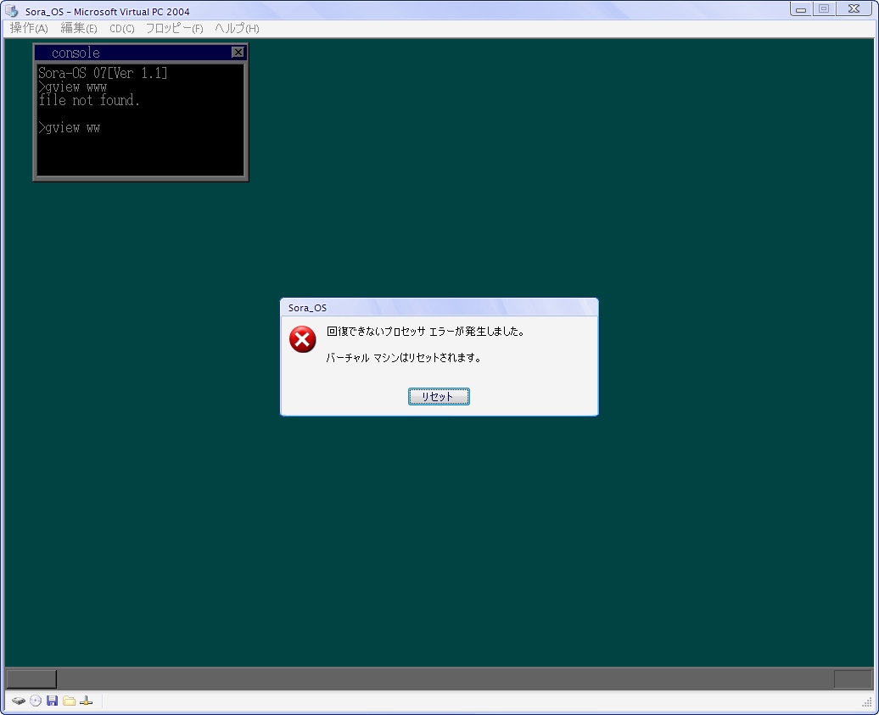Click the Virtual PC title bar icon
879x715 pixels.
click(x=11, y=11)
